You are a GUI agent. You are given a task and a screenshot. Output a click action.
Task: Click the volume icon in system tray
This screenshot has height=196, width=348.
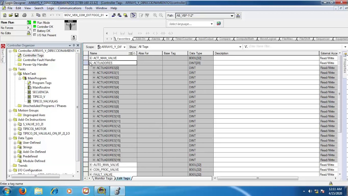pos(310,191)
